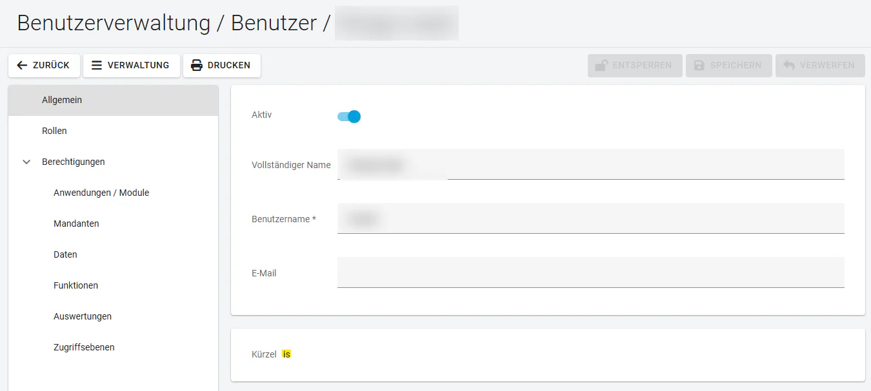Focus the Benutzername input field

590,218
